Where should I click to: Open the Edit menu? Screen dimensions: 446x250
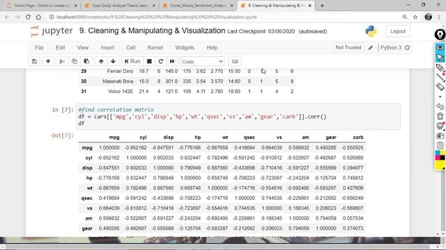[x=61, y=48]
